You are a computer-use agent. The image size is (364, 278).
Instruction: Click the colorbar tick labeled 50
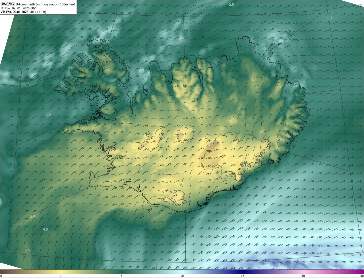pos(361,276)
